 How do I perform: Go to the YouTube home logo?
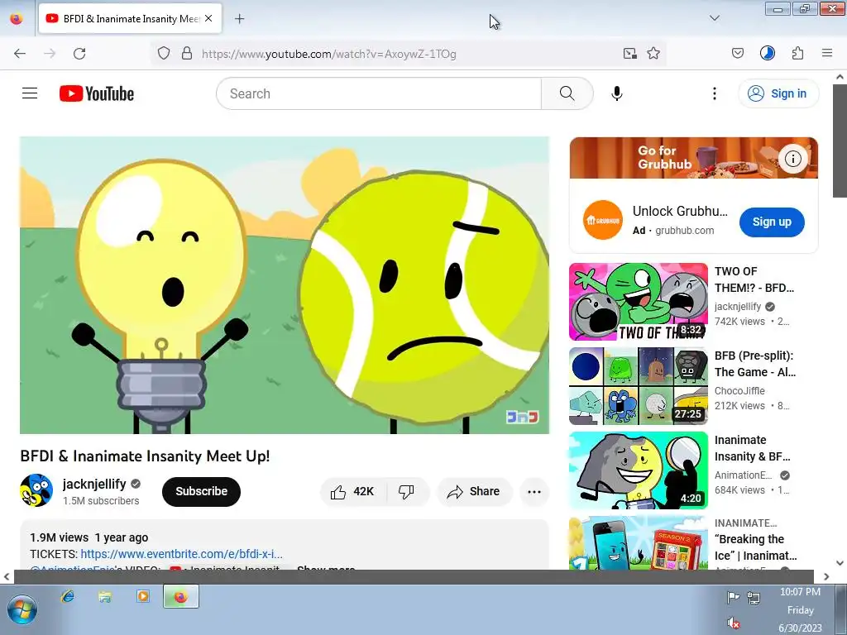click(x=97, y=93)
